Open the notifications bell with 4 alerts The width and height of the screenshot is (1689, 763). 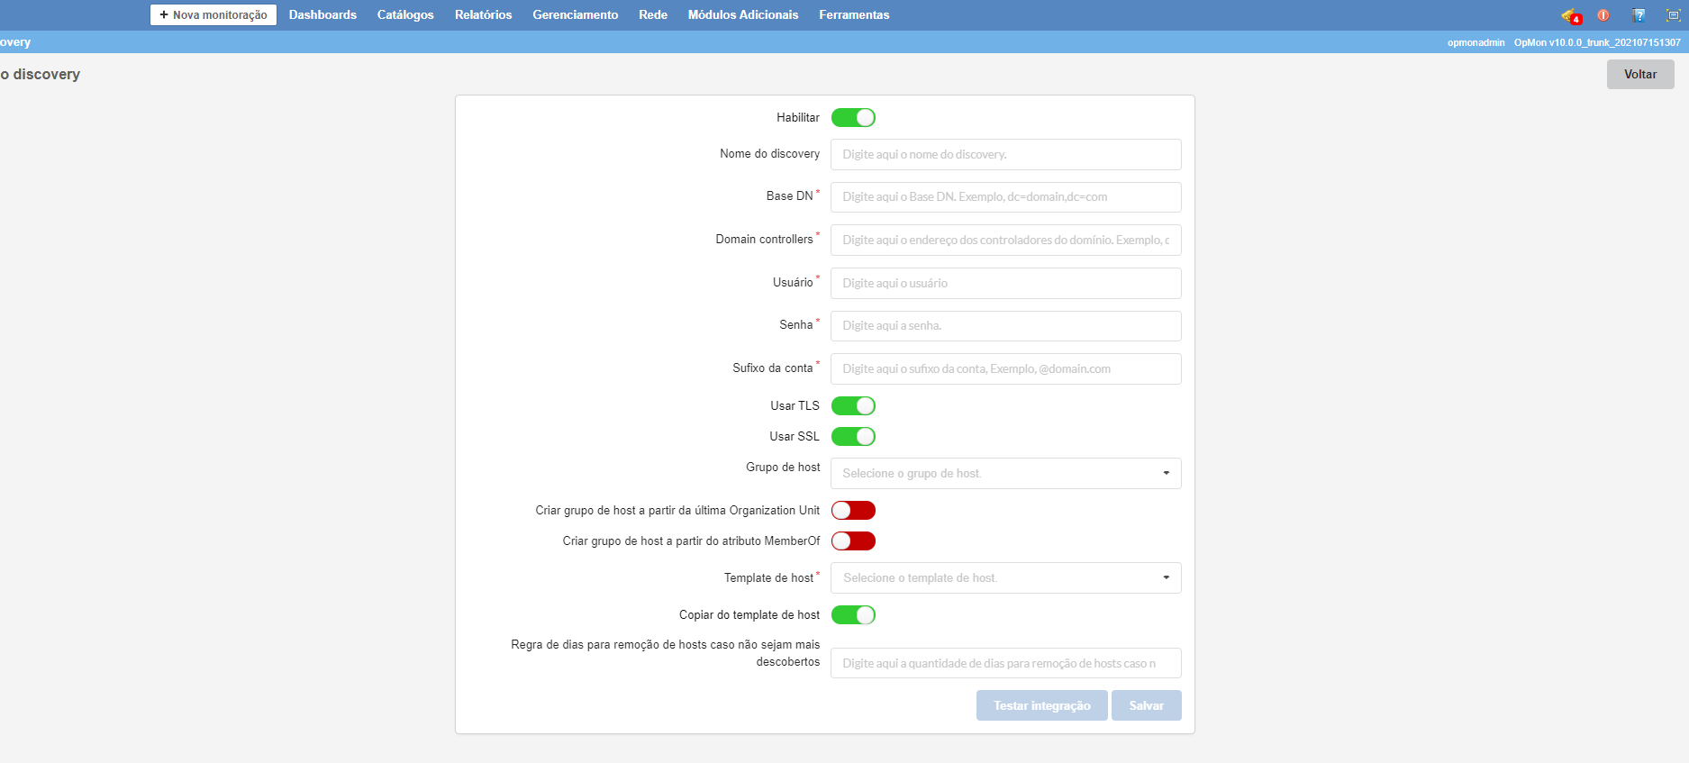[1570, 15]
